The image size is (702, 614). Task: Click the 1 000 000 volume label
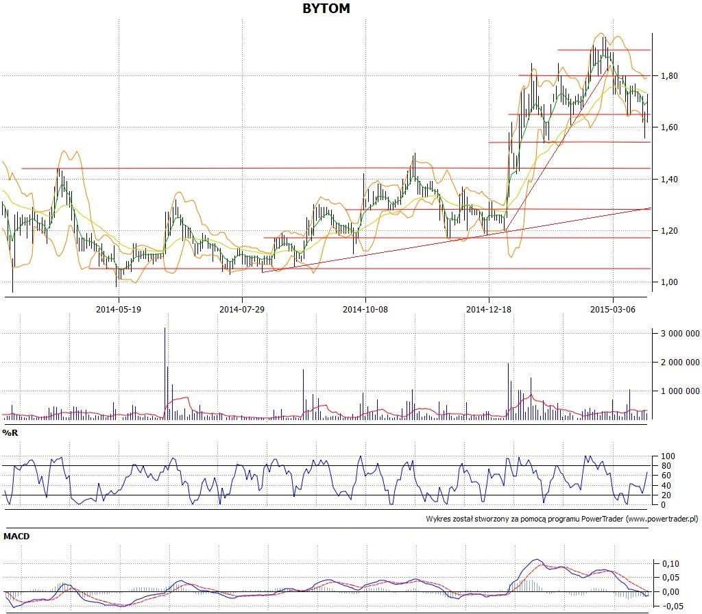tap(680, 391)
